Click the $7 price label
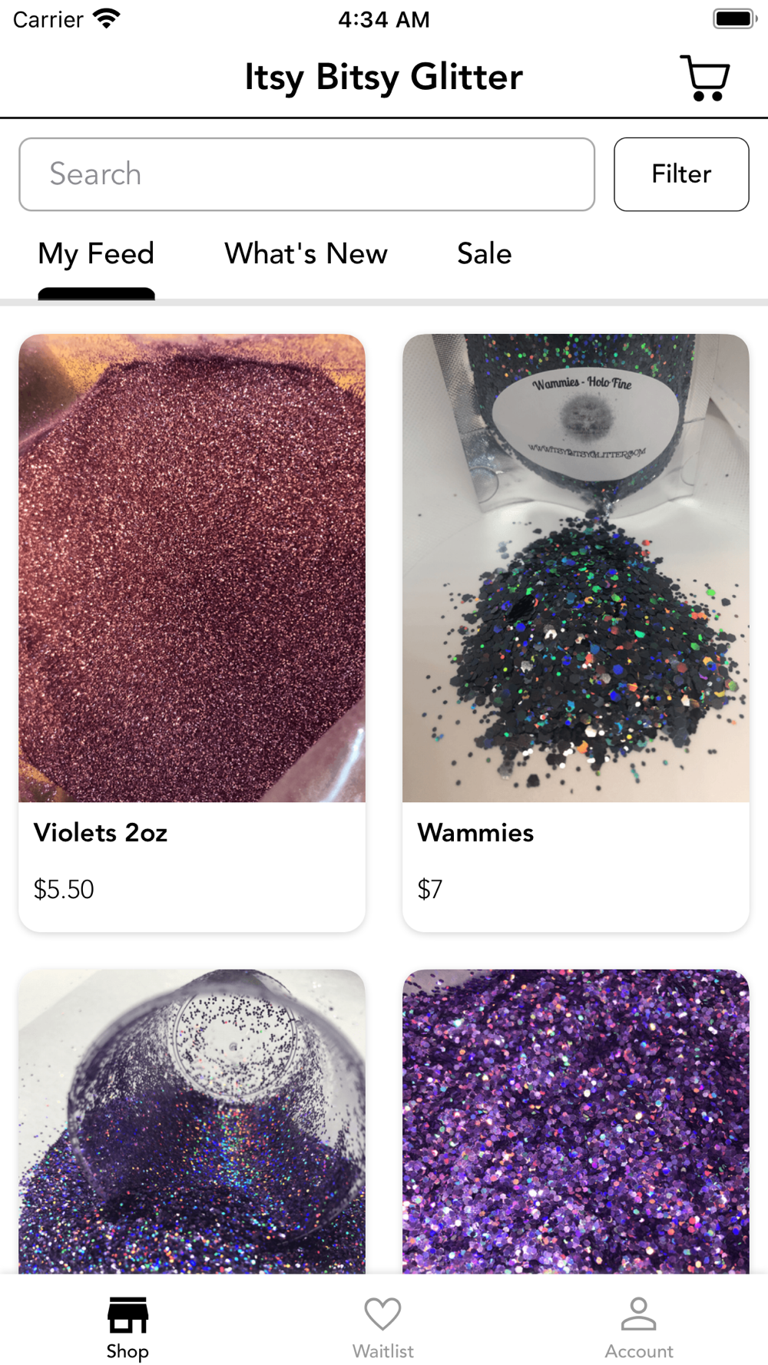This screenshot has height=1365, width=768. [x=430, y=889]
